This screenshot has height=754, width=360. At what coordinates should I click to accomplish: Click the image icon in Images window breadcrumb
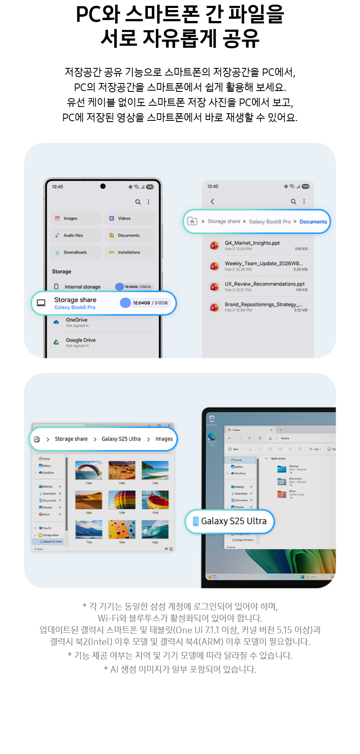pos(37,439)
